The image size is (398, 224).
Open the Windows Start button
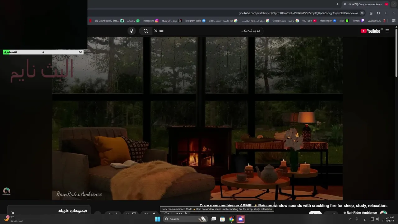(x=158, y=219)
